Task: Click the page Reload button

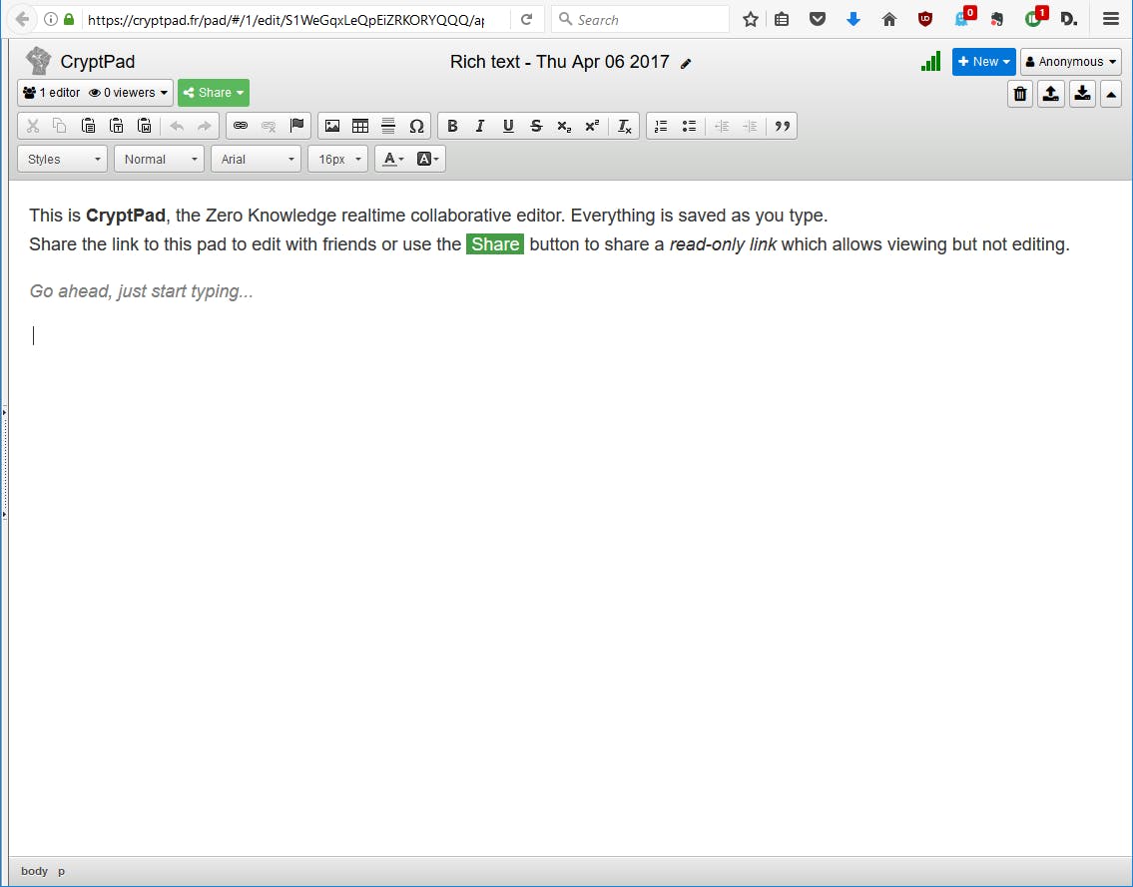Action: 527,20
